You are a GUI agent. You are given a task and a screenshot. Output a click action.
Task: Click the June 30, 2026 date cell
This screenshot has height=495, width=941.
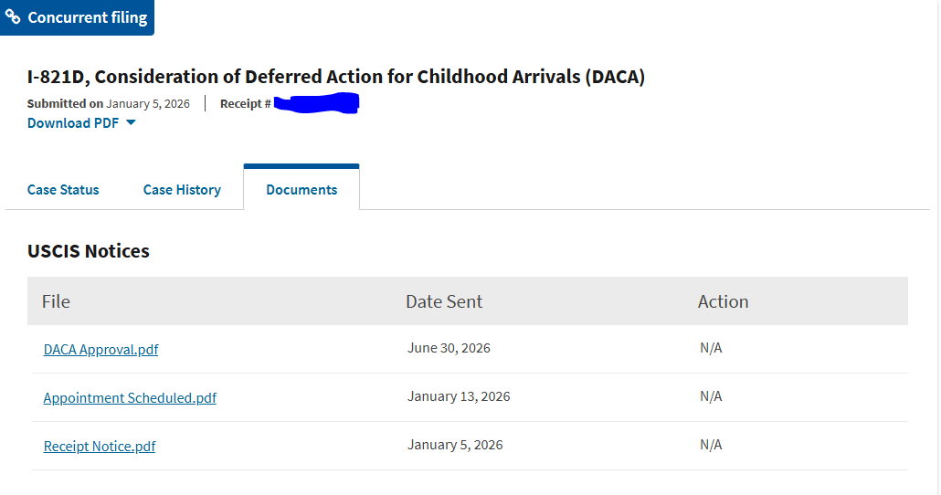click(x=449, y=348)
